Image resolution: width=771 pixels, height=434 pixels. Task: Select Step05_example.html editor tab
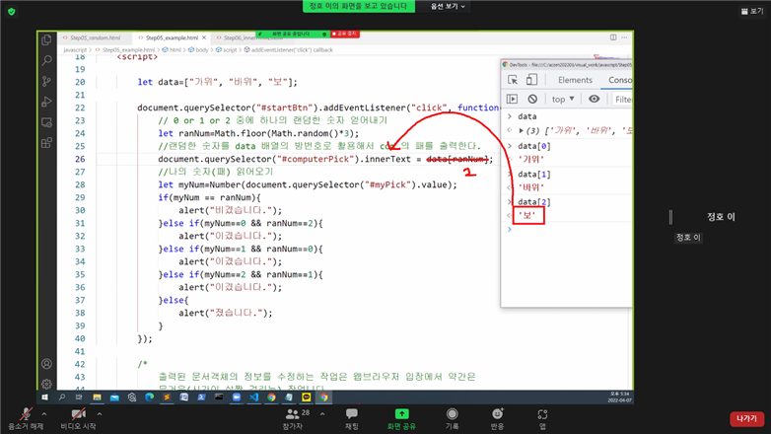point(172,37)
